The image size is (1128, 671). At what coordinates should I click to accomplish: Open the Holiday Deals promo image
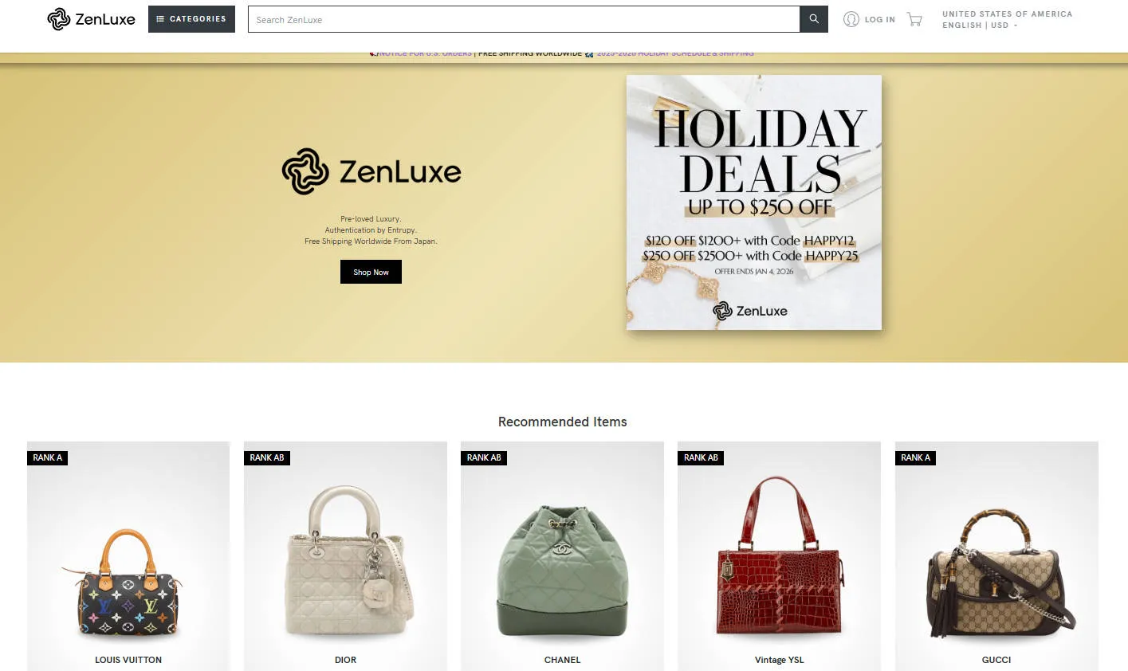(754, 202)
